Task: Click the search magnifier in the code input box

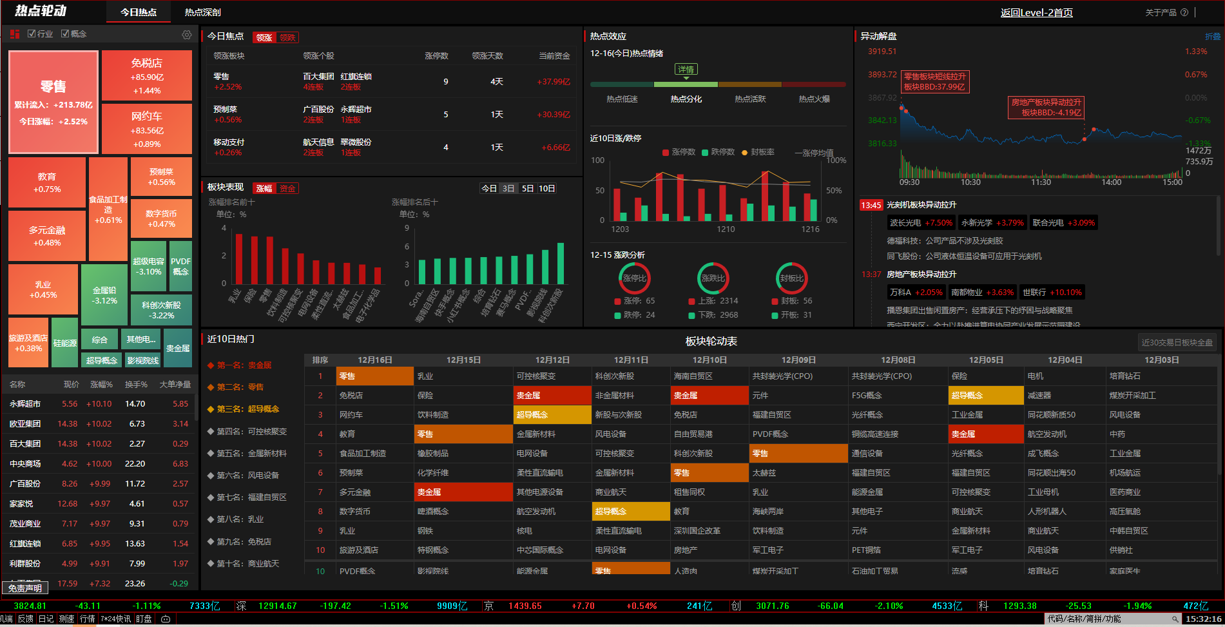Action: (1175, 619)
